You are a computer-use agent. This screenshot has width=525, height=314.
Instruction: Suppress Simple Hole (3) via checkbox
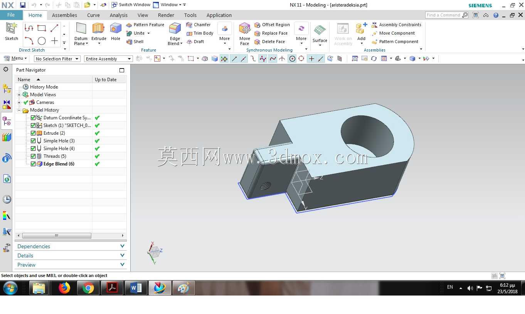33,141
